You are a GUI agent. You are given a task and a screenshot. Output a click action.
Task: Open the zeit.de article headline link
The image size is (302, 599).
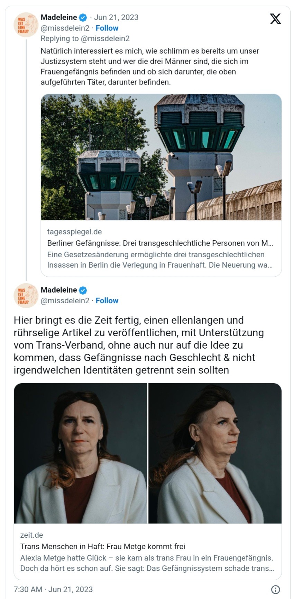pyautogui.click(x=103, y=546)
